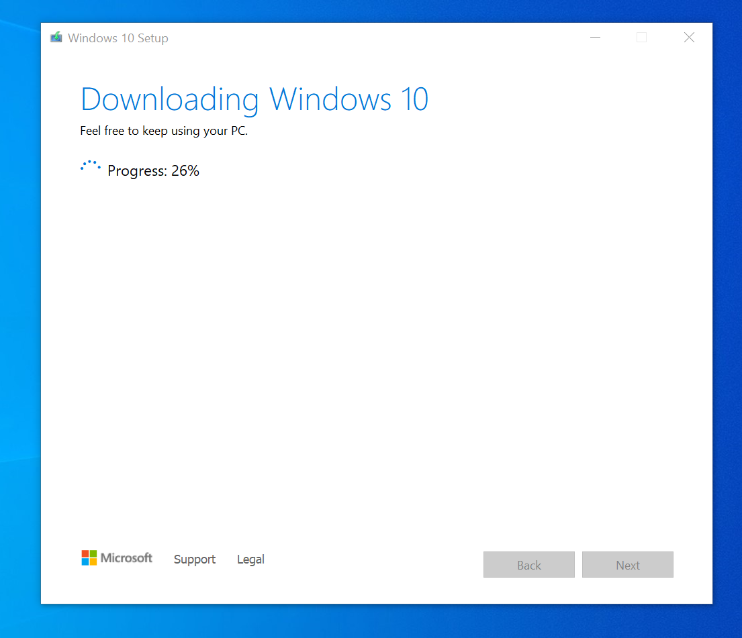Click the greyed-out Back button
The image size is (742, 638).
[529, 565]
